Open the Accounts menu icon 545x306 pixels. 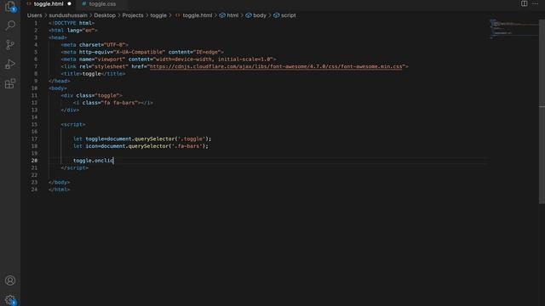(10, 280)
